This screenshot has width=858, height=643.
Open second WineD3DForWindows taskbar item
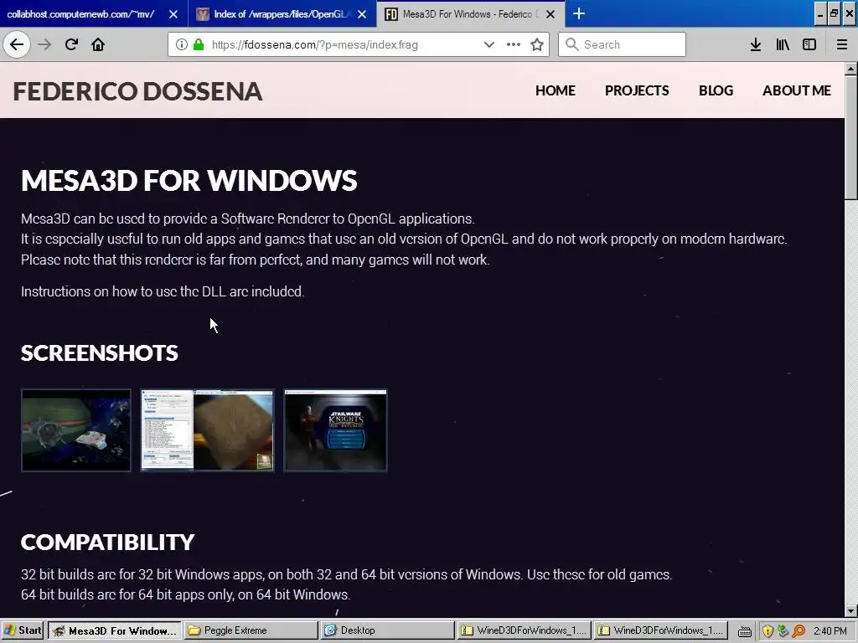[661, 630]
